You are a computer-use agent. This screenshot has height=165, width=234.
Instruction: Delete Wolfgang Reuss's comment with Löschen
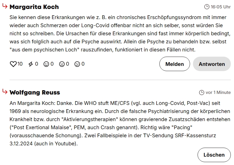(x=214, y=155)
